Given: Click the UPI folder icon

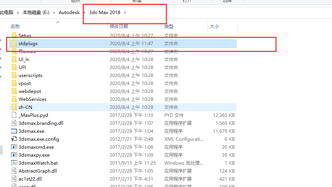Looking at the screenshot, I should point(14,68).
